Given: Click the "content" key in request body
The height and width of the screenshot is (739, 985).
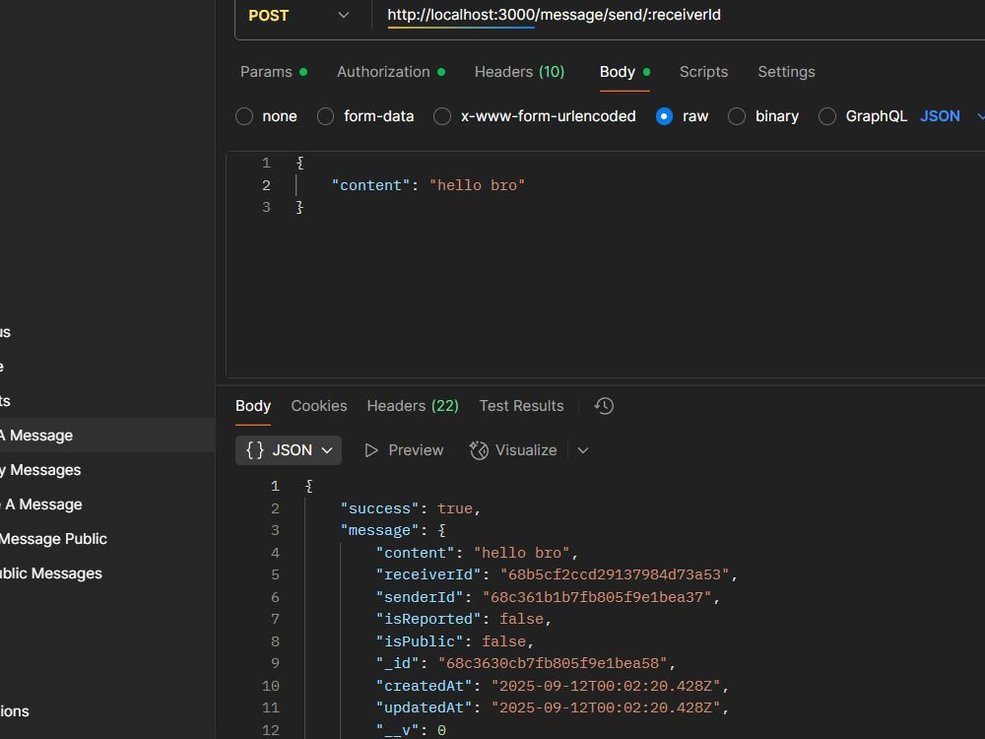Looking at the screenshot, I should pos(370,185).
